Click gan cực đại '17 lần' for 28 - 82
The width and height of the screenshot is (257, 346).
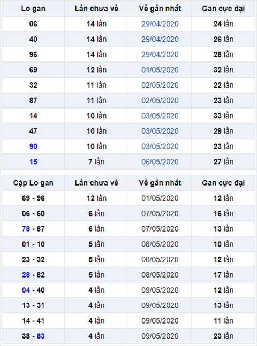[223, 275]
